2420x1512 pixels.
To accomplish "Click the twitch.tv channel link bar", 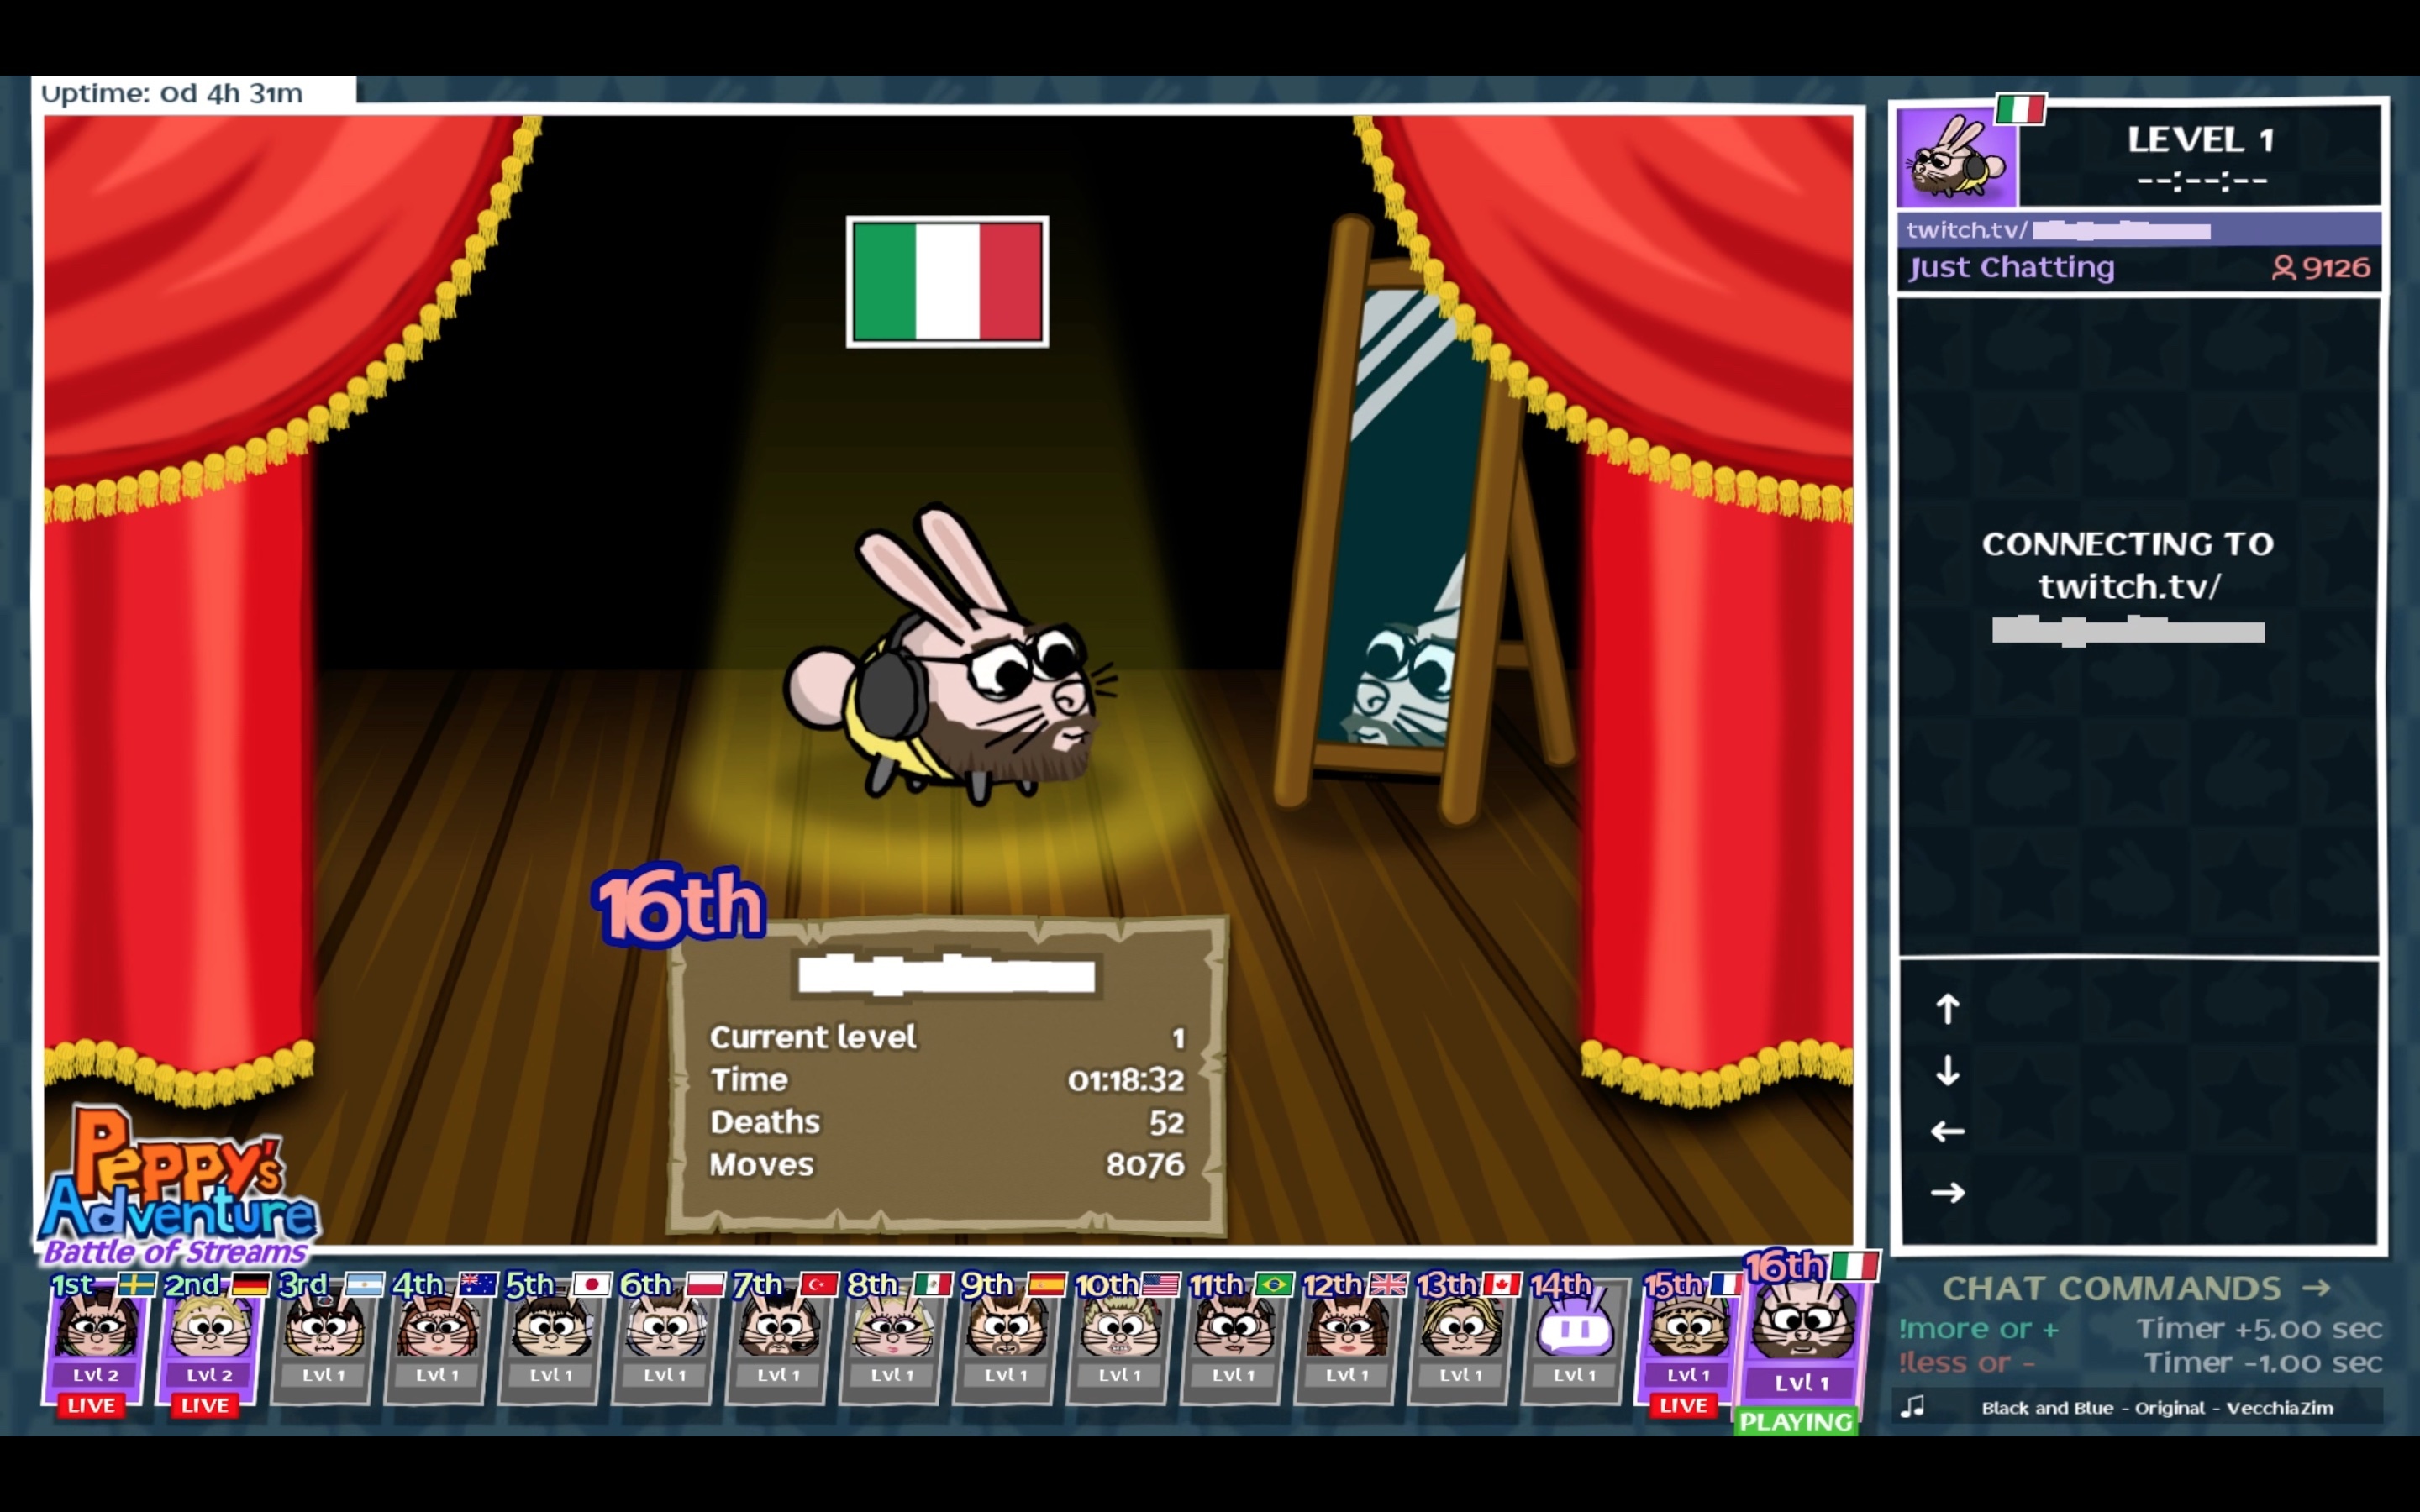I will 2138,230.
